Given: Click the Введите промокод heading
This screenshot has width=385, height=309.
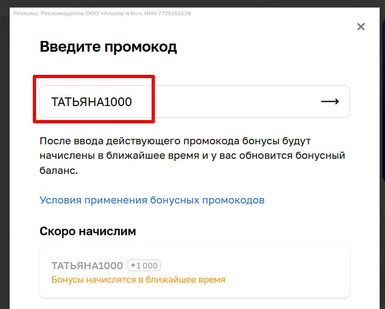Looking at the screenshot, I should pyautogui.click(x=108, y=47).
